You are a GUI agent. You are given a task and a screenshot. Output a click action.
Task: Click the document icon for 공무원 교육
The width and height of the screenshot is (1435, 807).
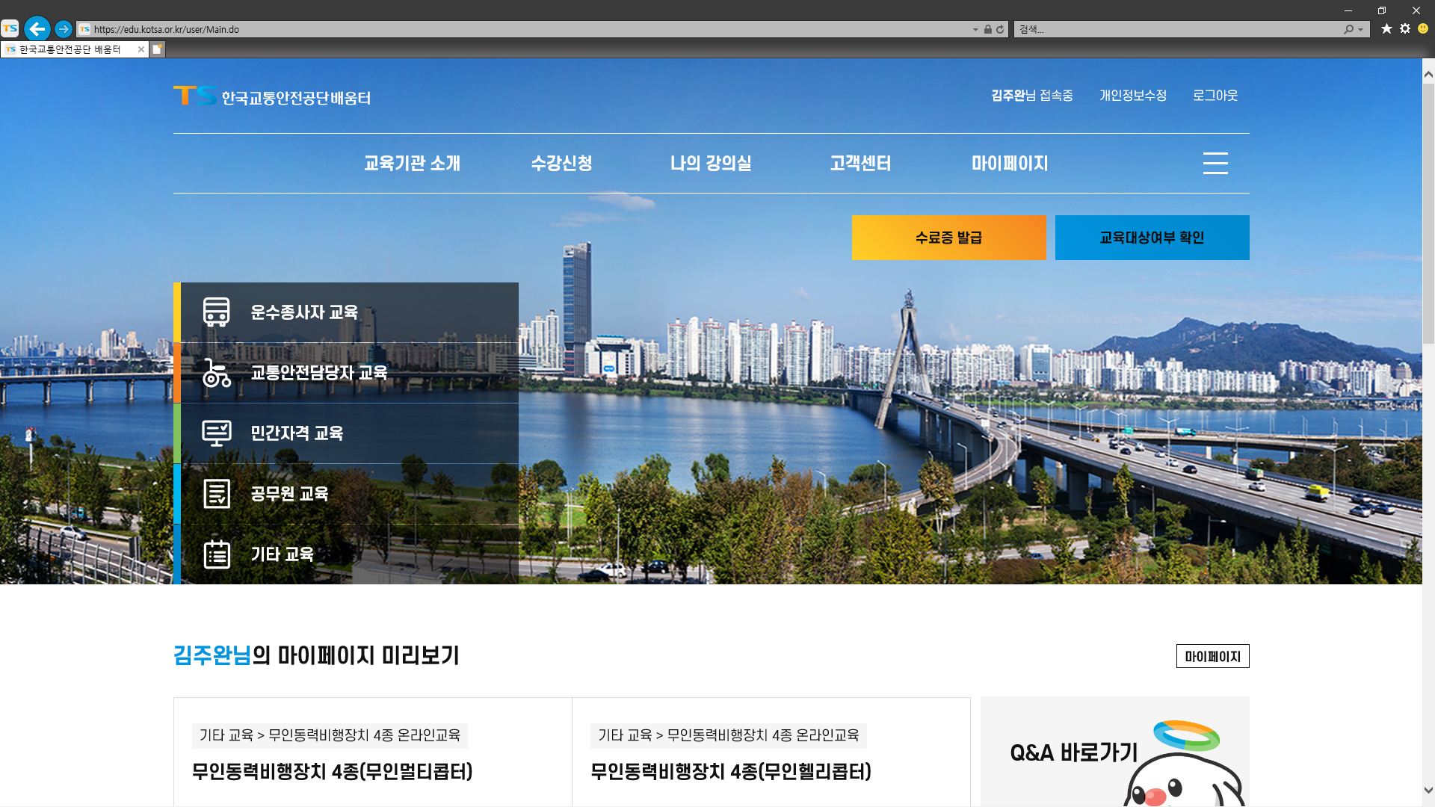point(217,494)
